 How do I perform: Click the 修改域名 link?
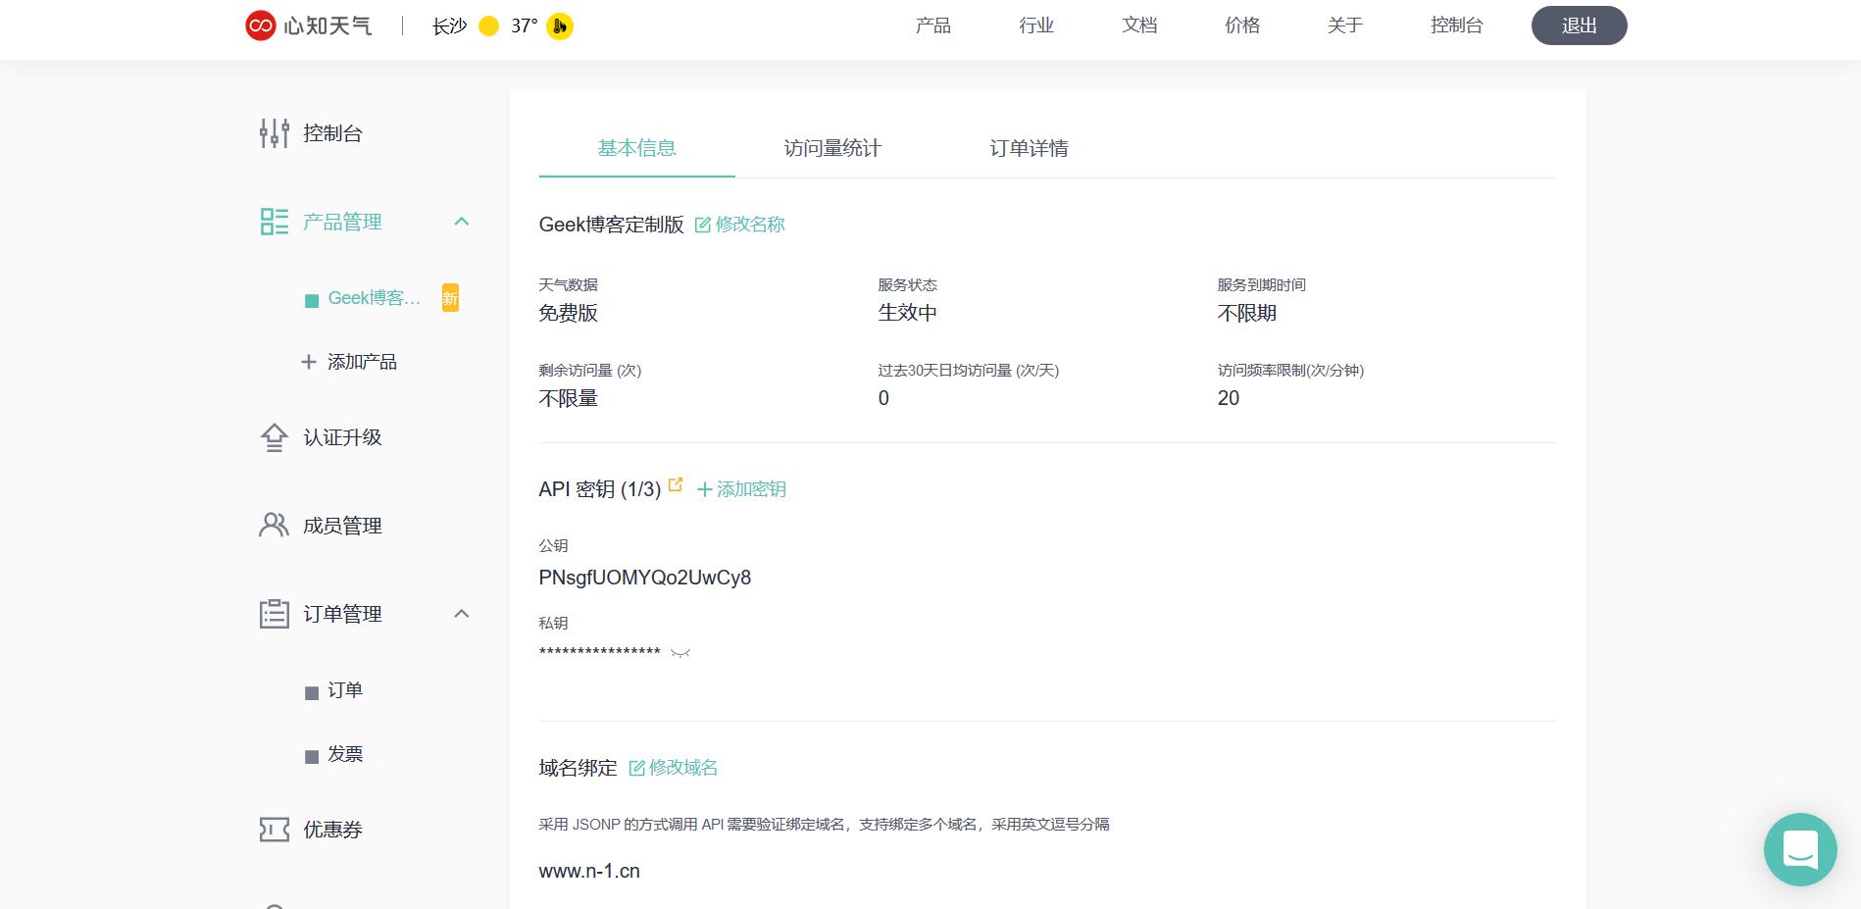[x=674, y=768]
